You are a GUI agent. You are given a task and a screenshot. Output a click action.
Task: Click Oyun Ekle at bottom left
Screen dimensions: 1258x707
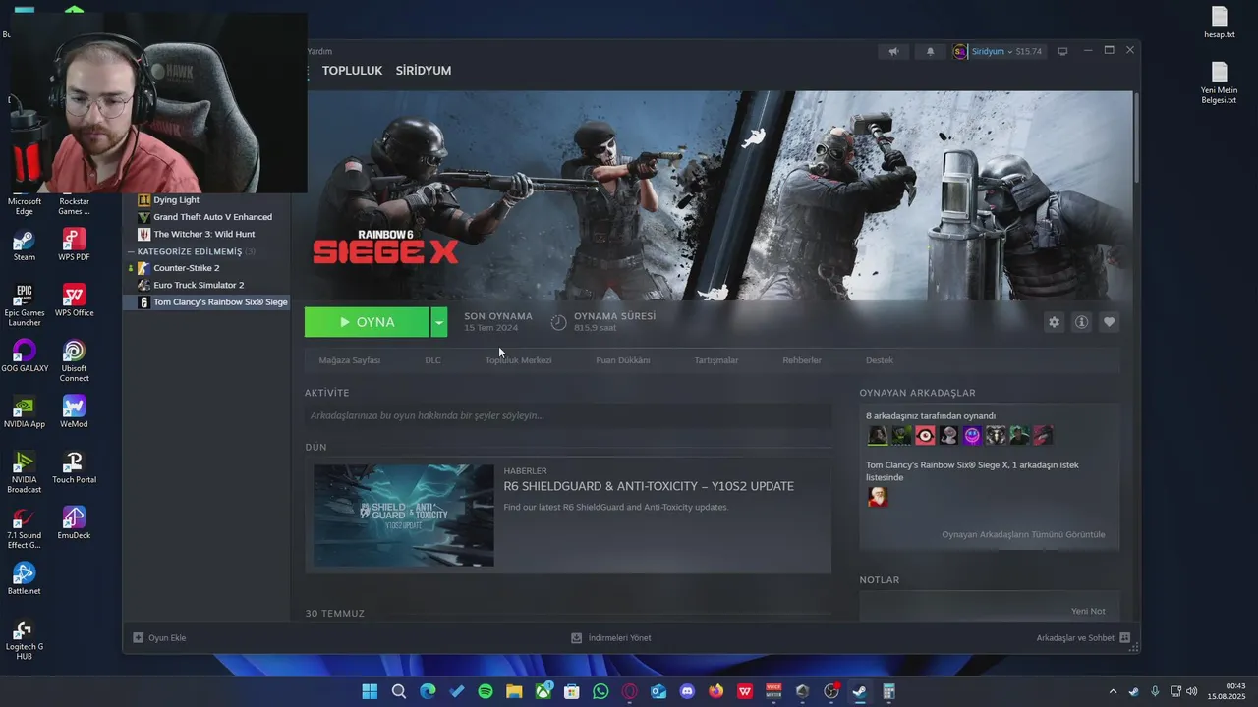tap(159, 638)
